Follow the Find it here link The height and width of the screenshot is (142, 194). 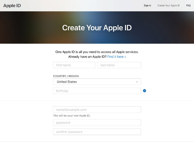coord(117,57)
